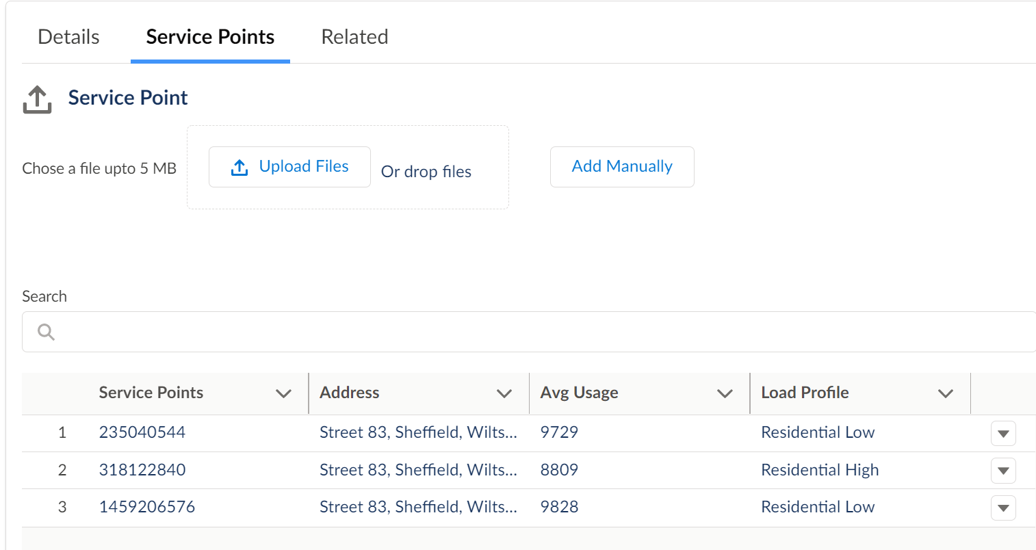Open row actions menu for 235040544
1036x550 pixels.
(1003, 433)
